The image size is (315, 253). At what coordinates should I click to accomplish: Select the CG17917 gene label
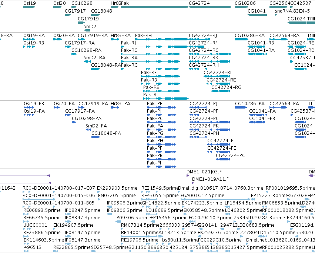pyautogui.click(x=76, y=11)
